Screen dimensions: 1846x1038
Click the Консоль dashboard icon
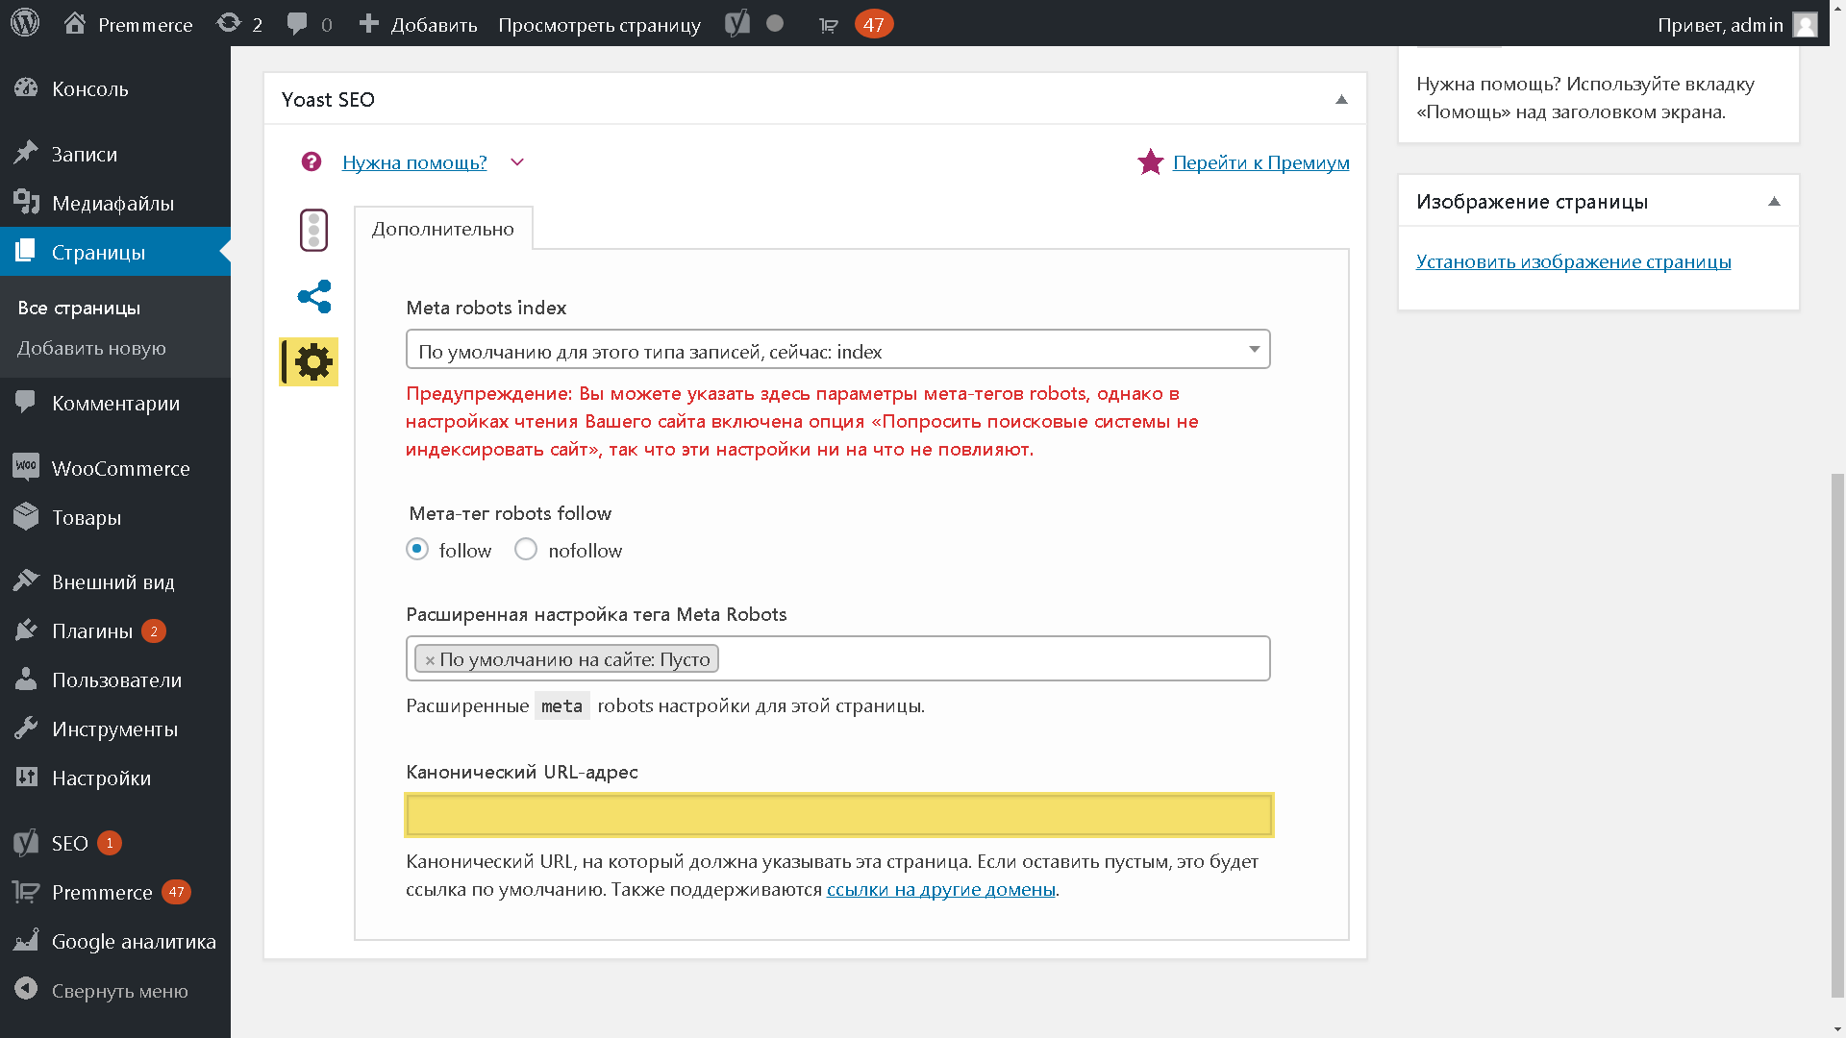[x=26, y=88]
